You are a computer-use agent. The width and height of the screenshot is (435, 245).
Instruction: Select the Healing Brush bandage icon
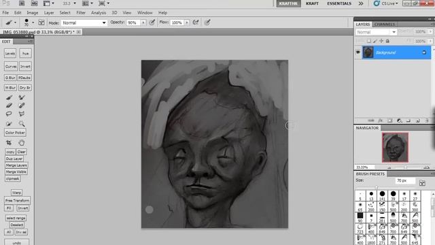22,105
